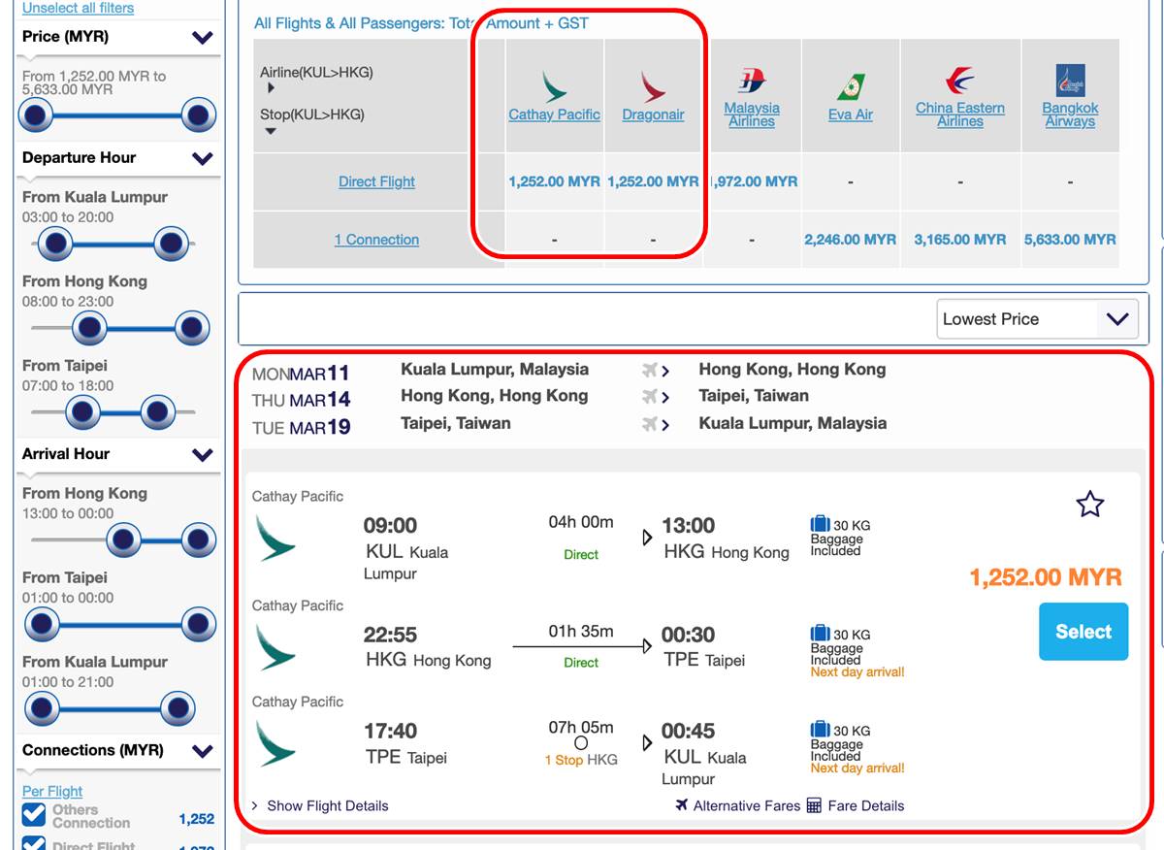This screenshot has height=850, width=1164.
Task: Mark the flight with the favorite star
Action: click(1090, 505)
